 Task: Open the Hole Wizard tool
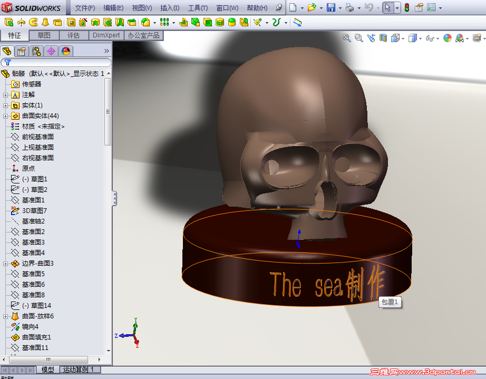click(83, 22)
